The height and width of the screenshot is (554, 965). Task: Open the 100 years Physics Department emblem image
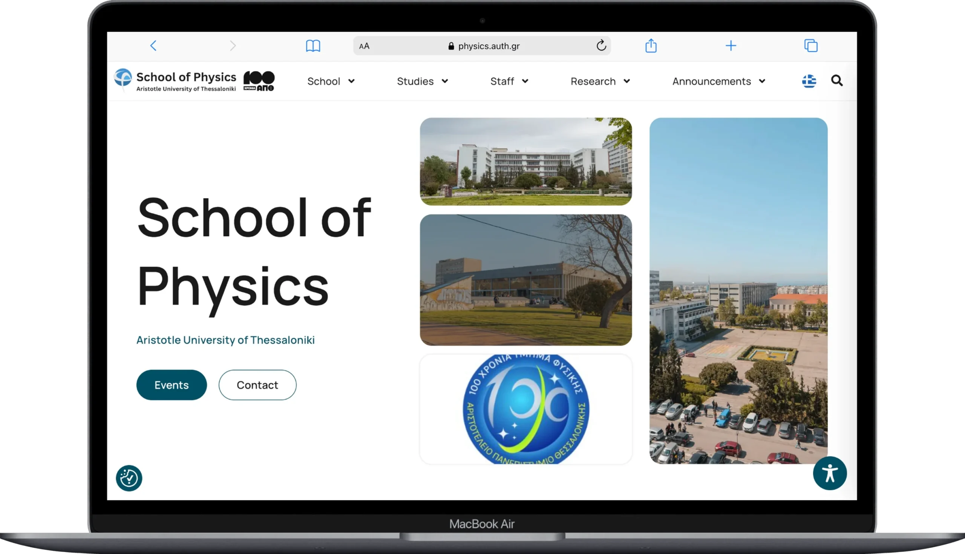pos(526,409)
